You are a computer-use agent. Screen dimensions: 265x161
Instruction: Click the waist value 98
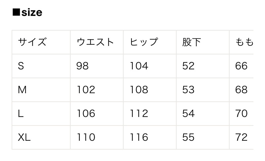coord(82,66)
